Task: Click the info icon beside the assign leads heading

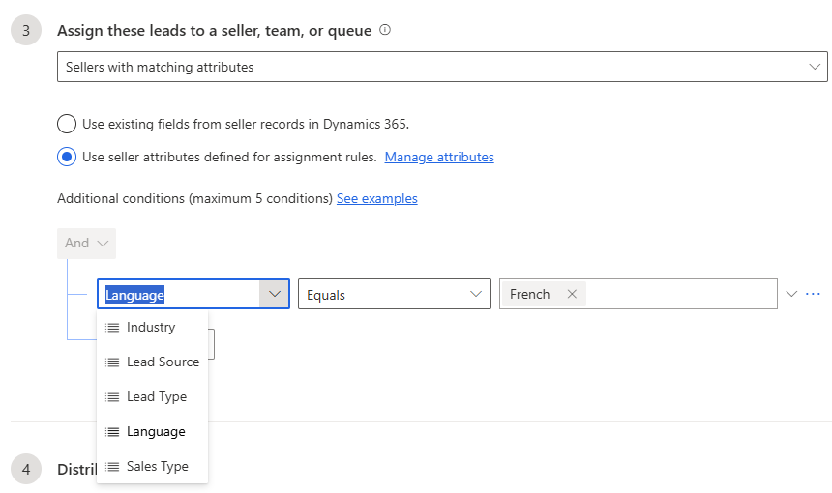Action: point(385,30)
